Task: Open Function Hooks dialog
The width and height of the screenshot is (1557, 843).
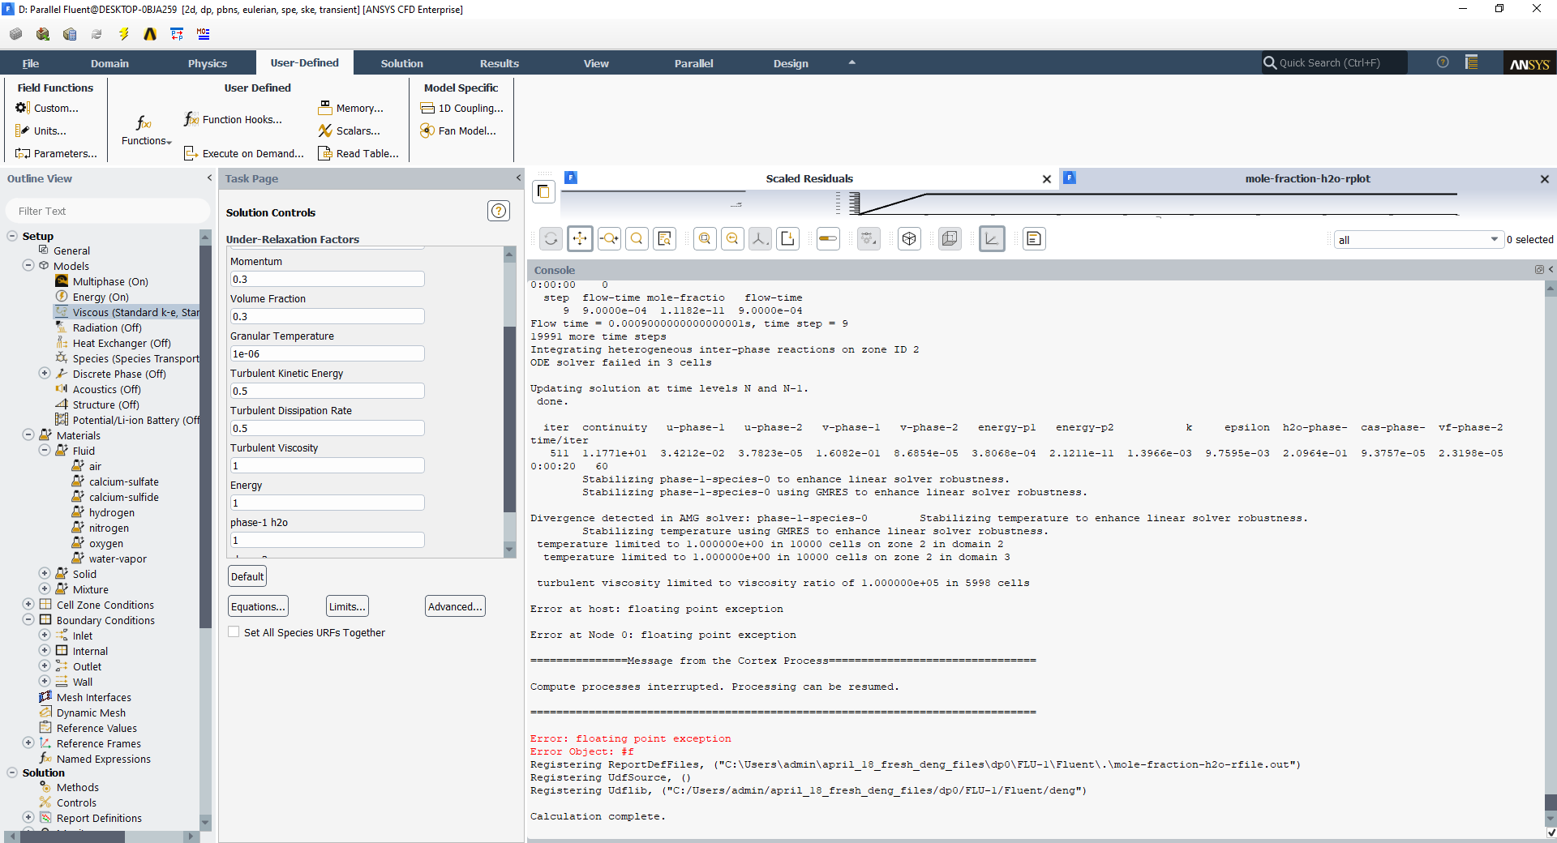Action: tap(233, 119)
